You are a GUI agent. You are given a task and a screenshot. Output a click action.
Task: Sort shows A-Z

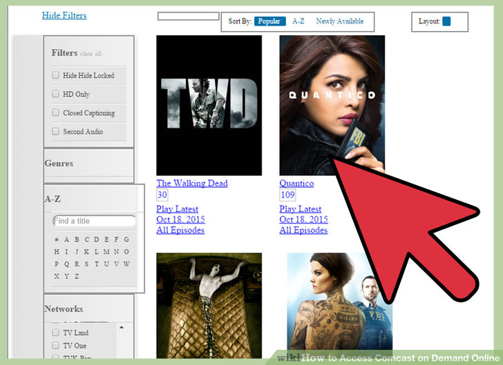tap(298, 21)
